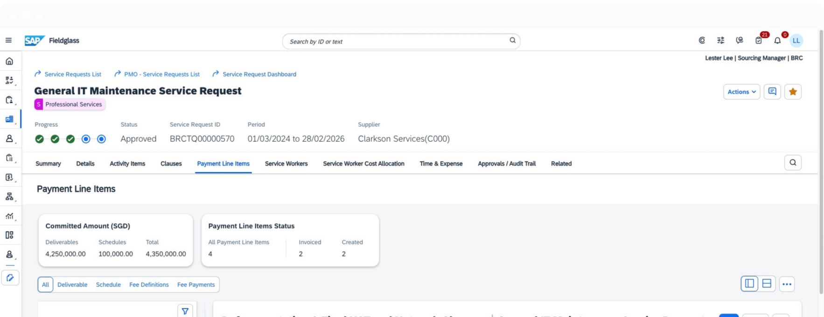The width and height of the screenshot is (824, 317).
Task: Select the Deliverable filter option
Action: point(72,285)
